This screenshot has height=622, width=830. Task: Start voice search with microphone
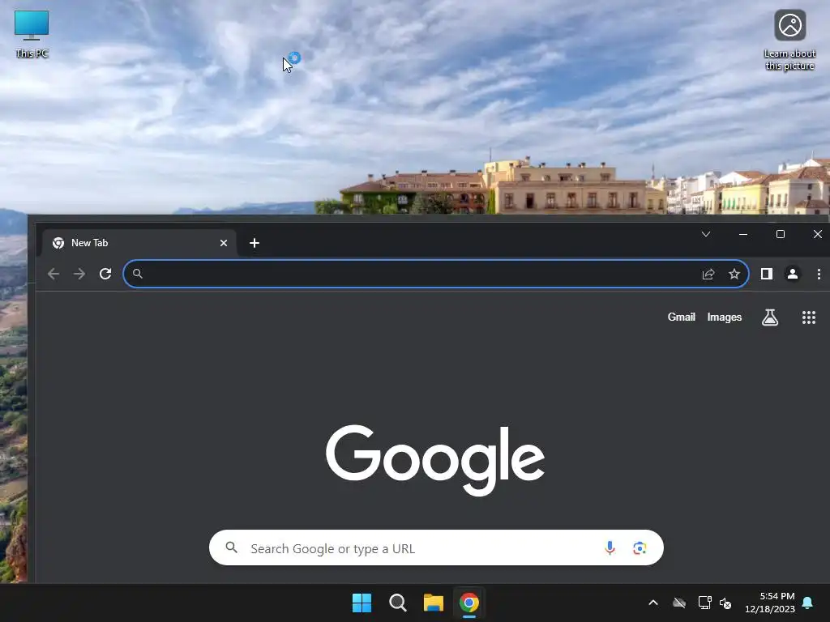[610, 548]
